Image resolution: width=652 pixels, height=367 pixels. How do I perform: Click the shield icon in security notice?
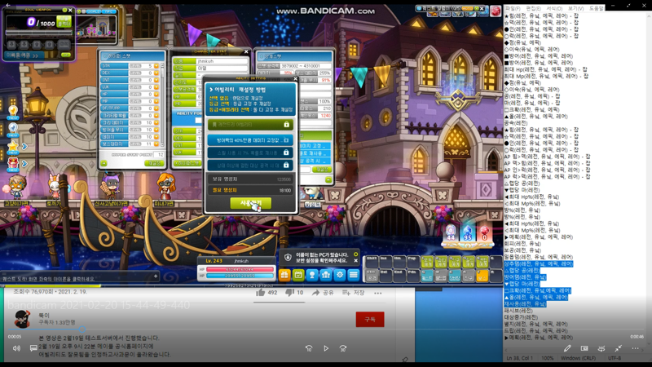pyautogui.click(x=288, y=258)
